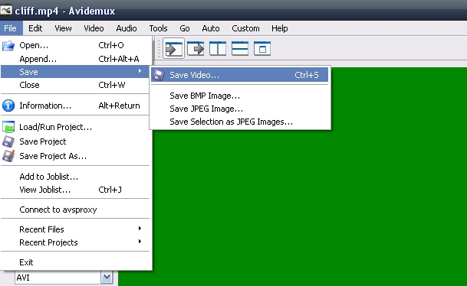The width and height of the screenshot is (467, 286).
Task: Click the Save Project As pencil icon
Action: click(x=8, y=156)
